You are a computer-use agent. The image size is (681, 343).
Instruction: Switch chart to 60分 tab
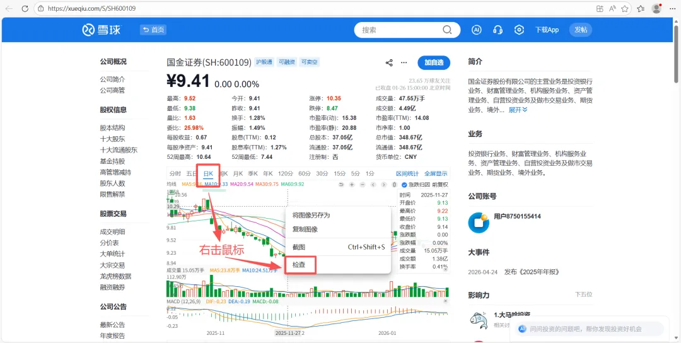[x=305, y=173]
